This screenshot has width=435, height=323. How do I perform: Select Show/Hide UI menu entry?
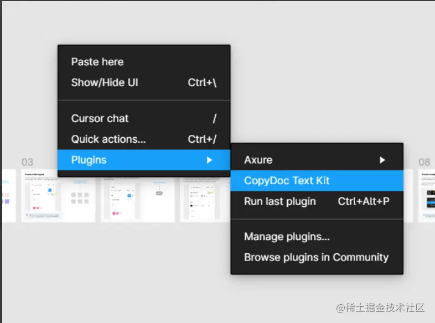tap(144, 82)
